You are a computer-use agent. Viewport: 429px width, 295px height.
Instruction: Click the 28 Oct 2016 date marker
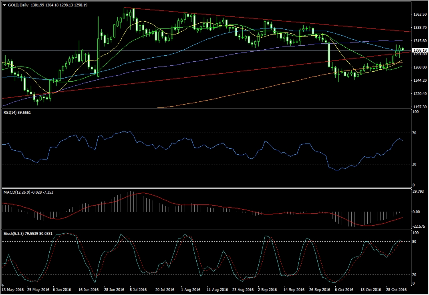pos(396,289)
